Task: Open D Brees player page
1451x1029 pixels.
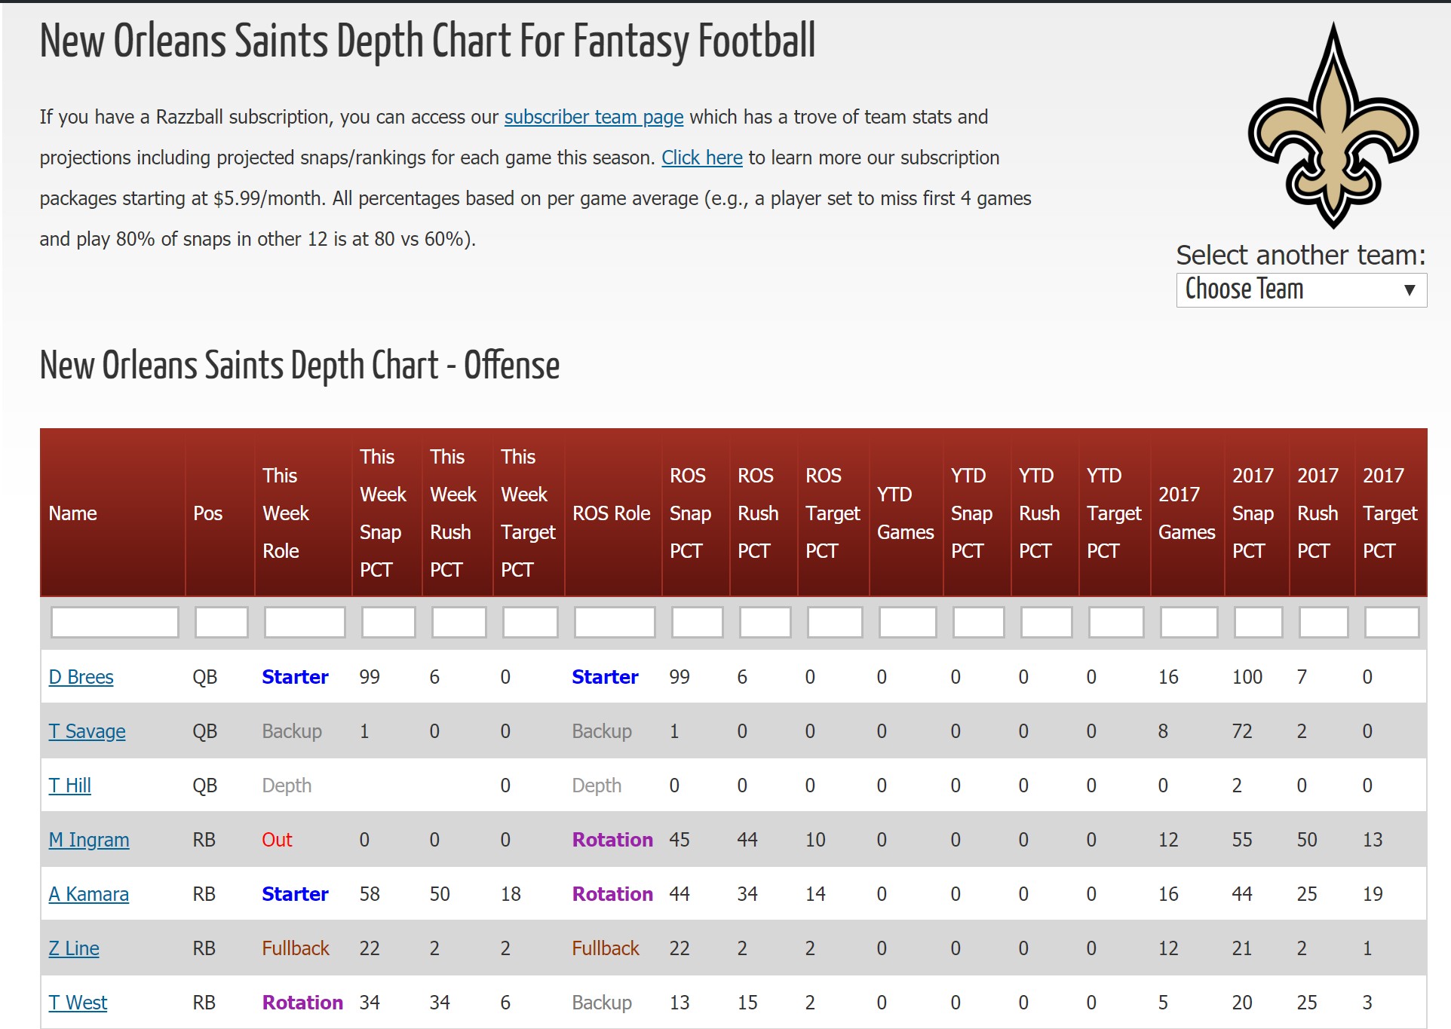Action: tap(81, 677)
